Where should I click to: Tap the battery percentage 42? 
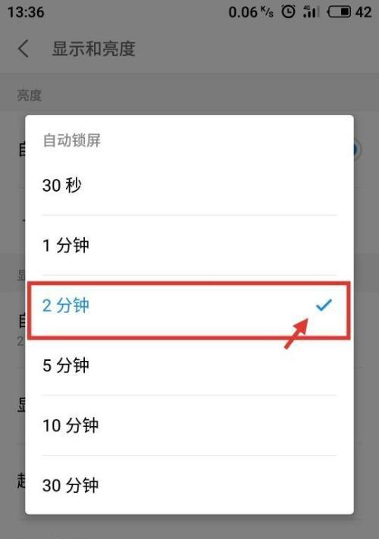coord(363,12)
